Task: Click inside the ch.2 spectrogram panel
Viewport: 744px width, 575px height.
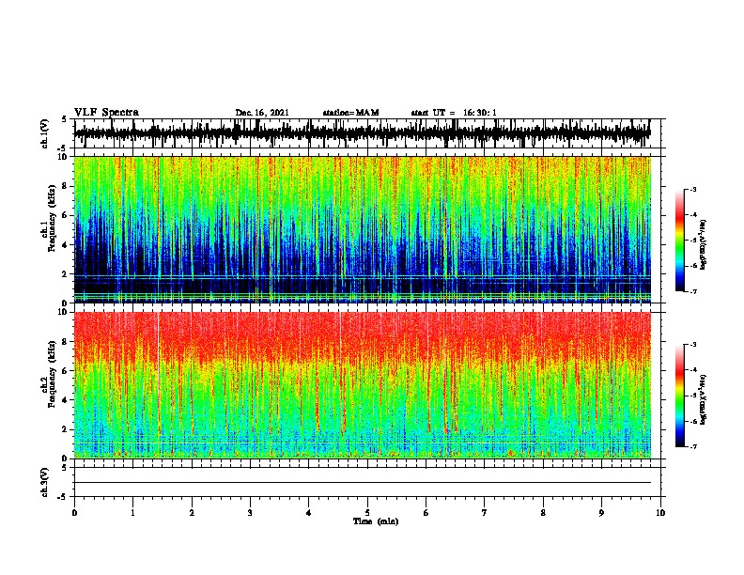Action: click(x=362, y=385)
